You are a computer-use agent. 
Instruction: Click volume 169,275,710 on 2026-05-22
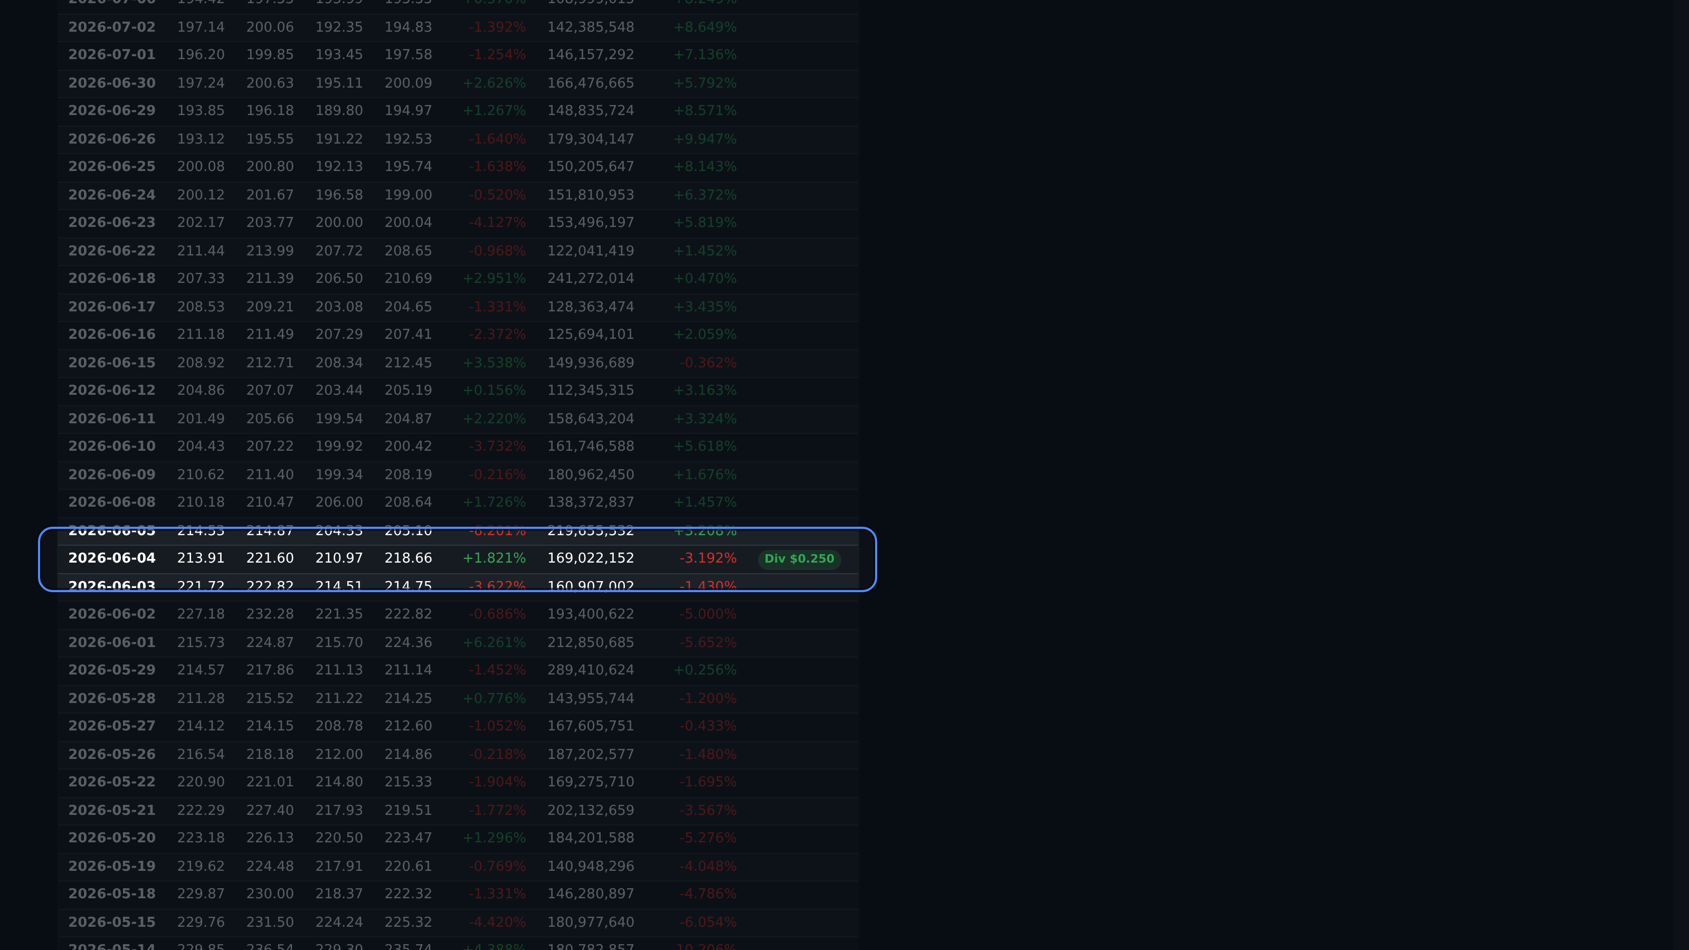click(591, 782)
